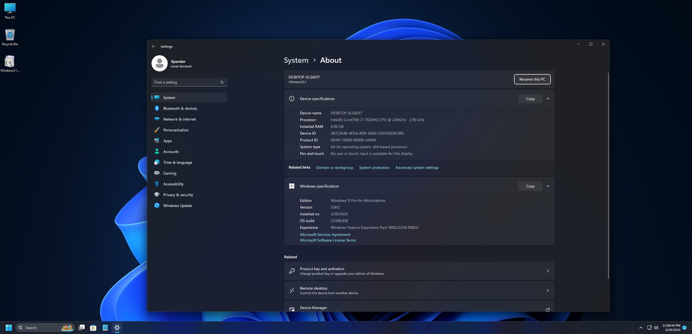Select Apps in the sidebar
Screen dimensions: 692x334
(189, 141)
